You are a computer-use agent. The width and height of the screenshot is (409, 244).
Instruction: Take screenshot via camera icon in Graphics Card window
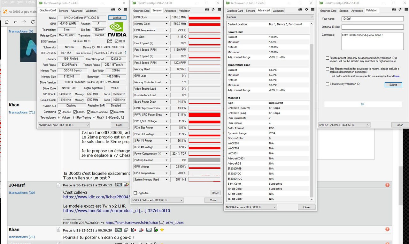point(113,10)
